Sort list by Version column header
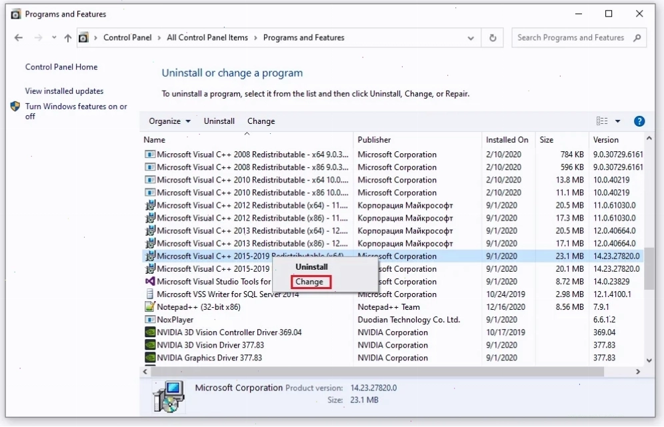 coord(605,140)
